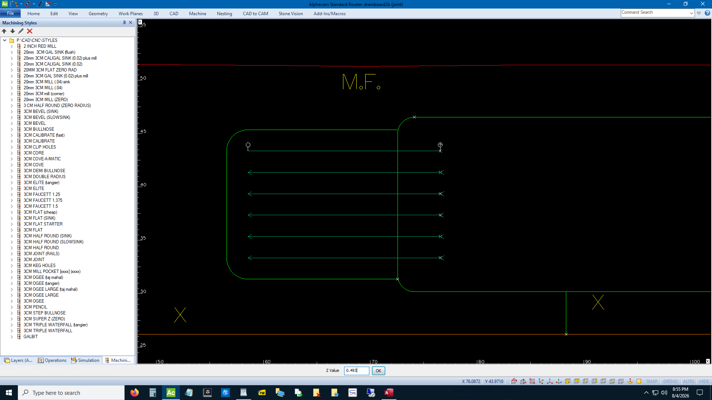Toggle ORTHO mode in status bar
Viewport: 712px width, 400px height.
point(670,381)
